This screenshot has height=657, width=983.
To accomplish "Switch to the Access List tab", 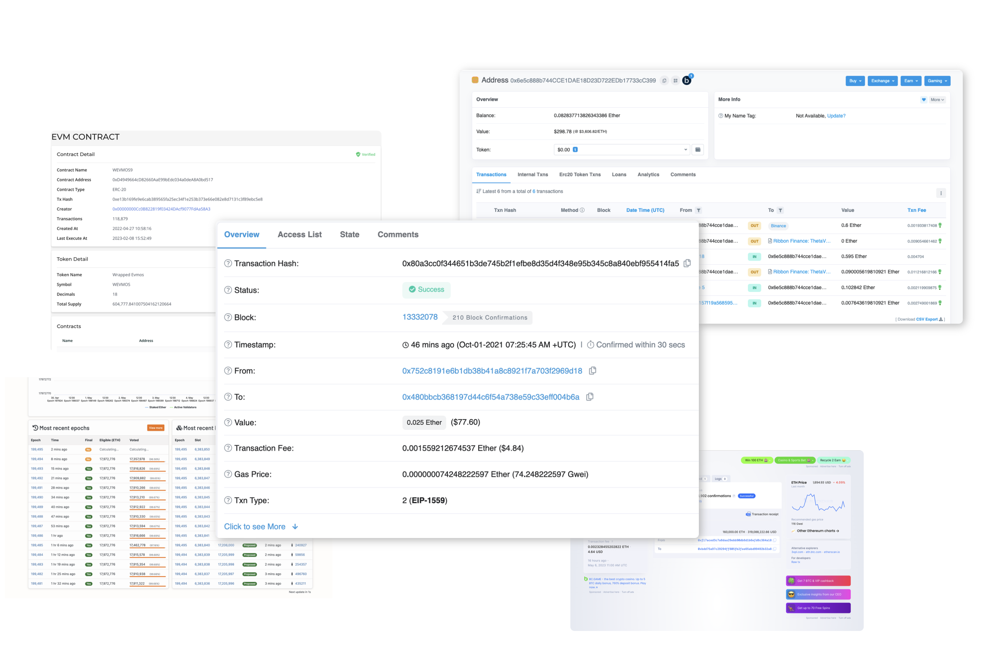I will point(300,235).
